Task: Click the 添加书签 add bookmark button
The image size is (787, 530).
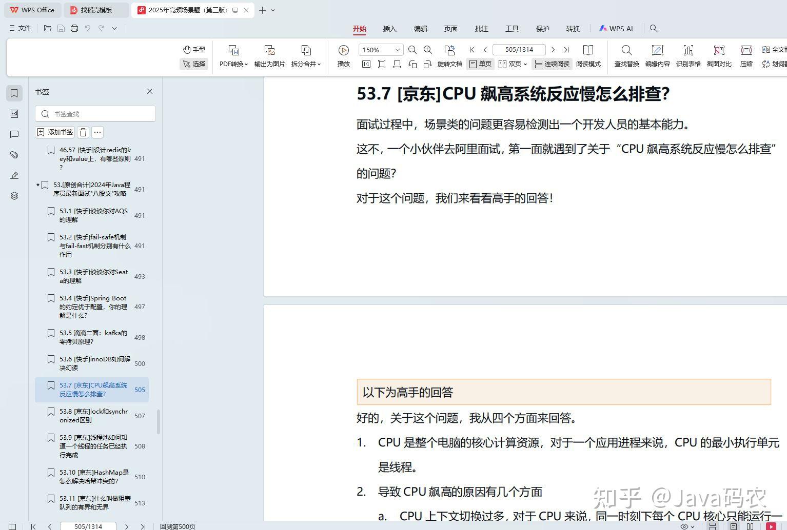Action: 54,132
